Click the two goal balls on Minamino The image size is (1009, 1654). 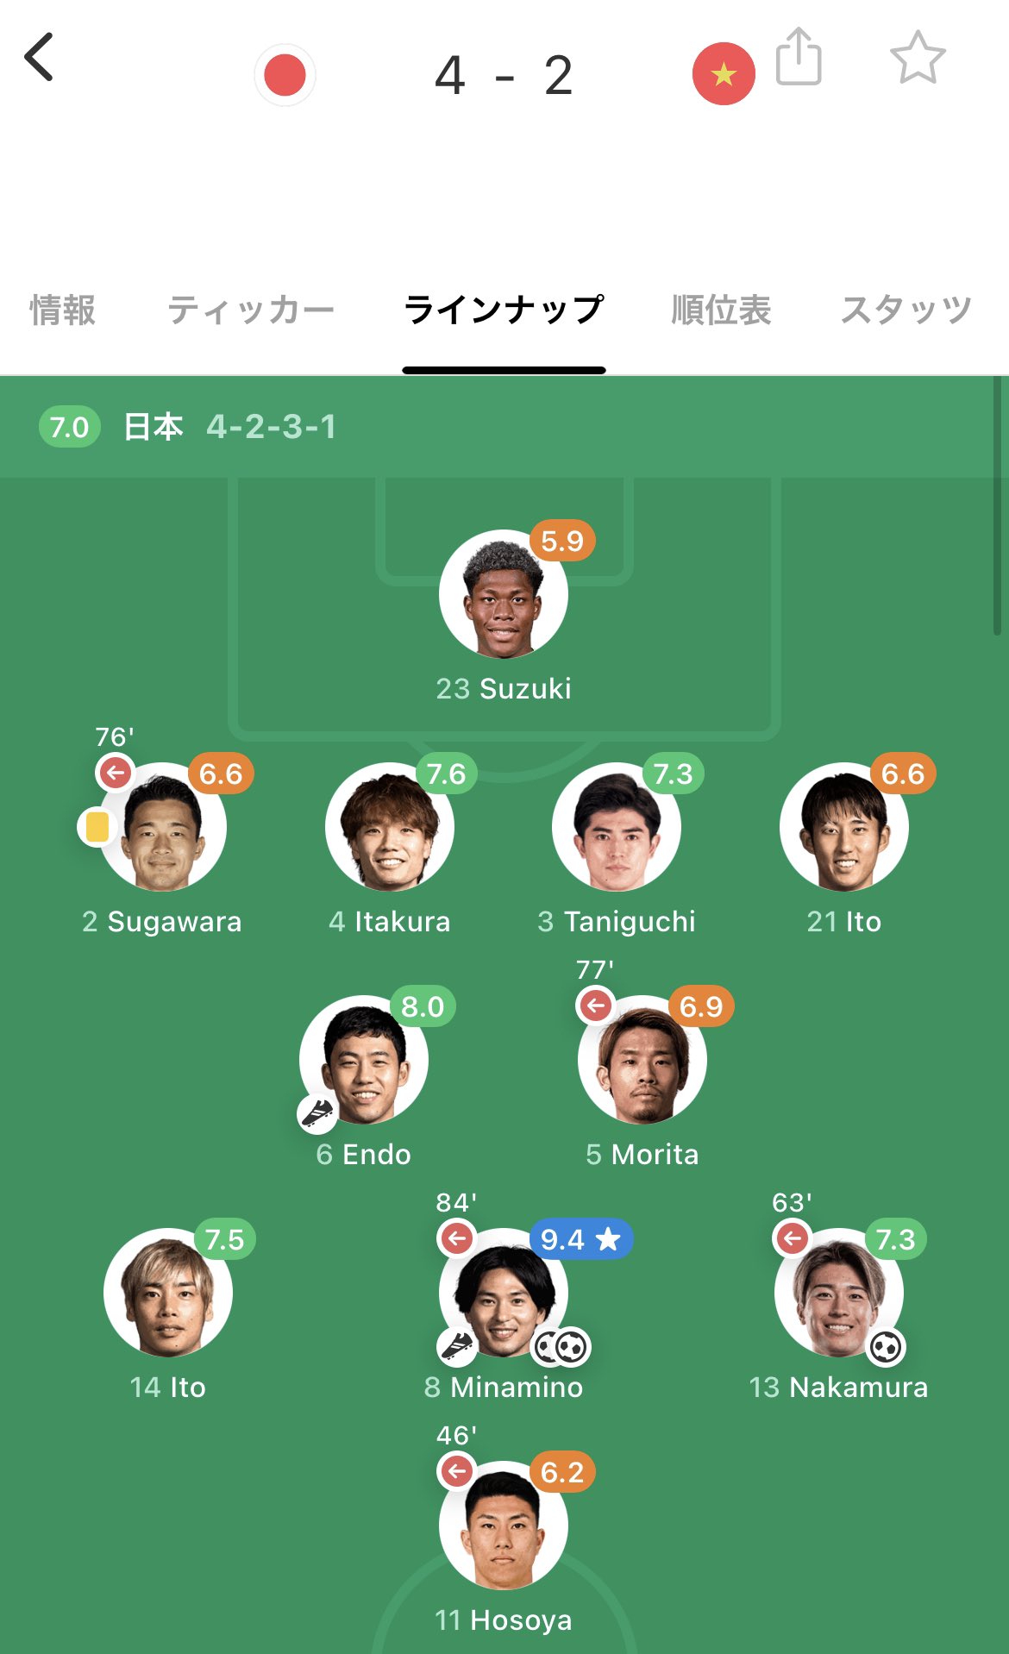pyautogui.click(x=561, y=1347)
